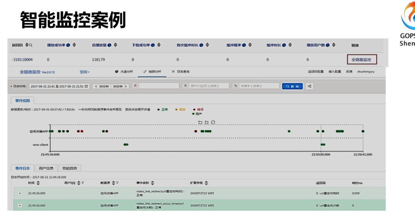Click the filter icon beside 用户QQ column

pyautogui.click(x=82, y=183)
